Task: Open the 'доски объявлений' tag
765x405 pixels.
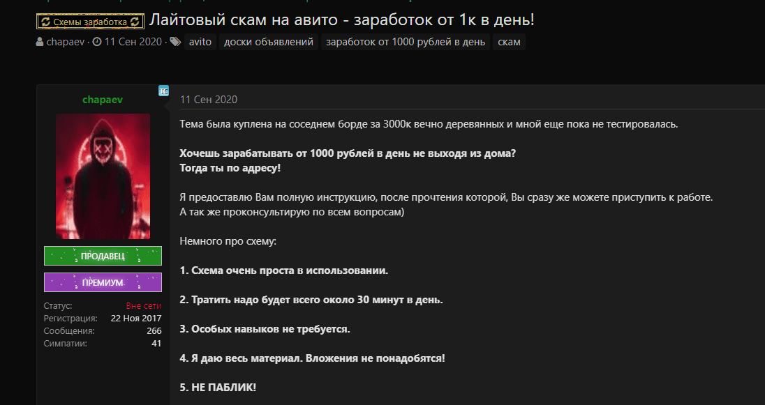Action: click(x=268, y=42)
